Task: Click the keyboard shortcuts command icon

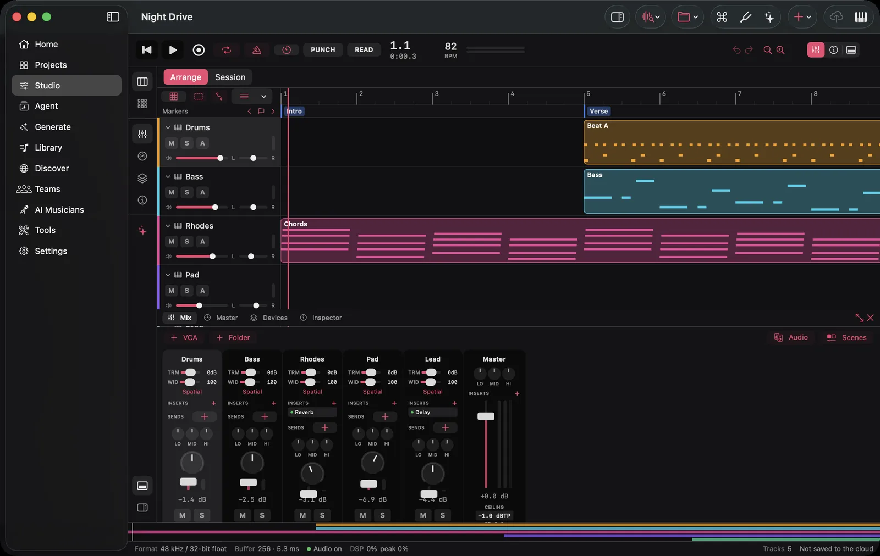Action: 722,17
